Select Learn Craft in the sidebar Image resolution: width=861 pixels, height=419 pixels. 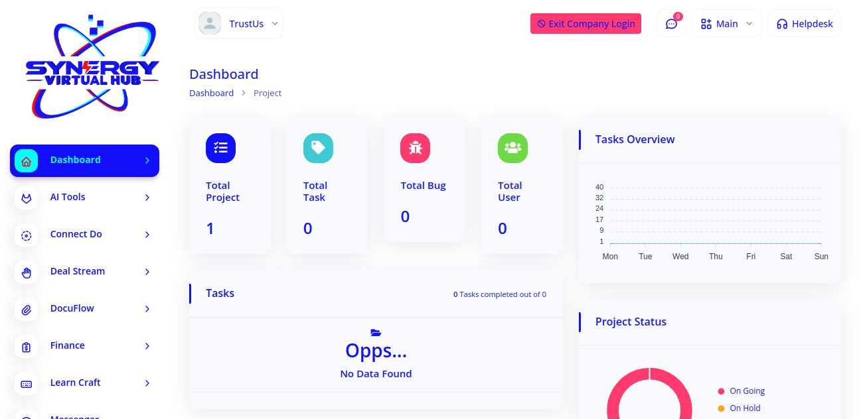click(76, 383)
